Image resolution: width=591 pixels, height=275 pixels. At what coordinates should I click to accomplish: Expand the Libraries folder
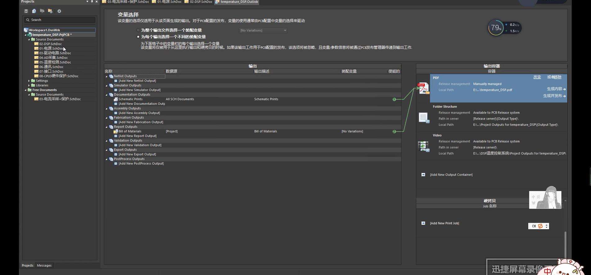pyautogui.click(x=29, y=85)
